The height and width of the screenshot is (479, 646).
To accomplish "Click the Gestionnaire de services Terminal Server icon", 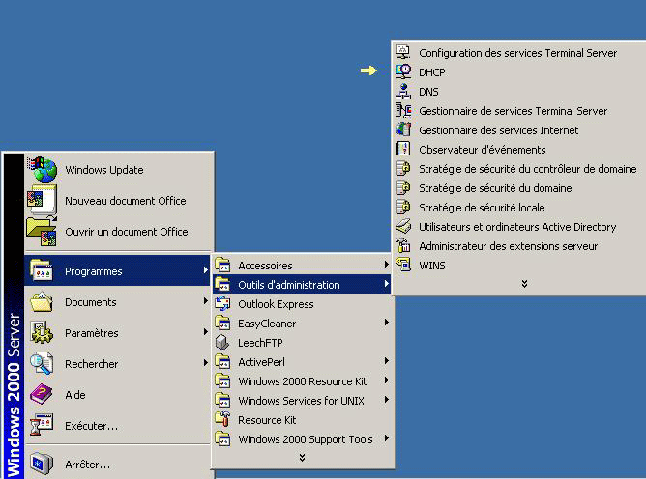I will pos(403,110).
